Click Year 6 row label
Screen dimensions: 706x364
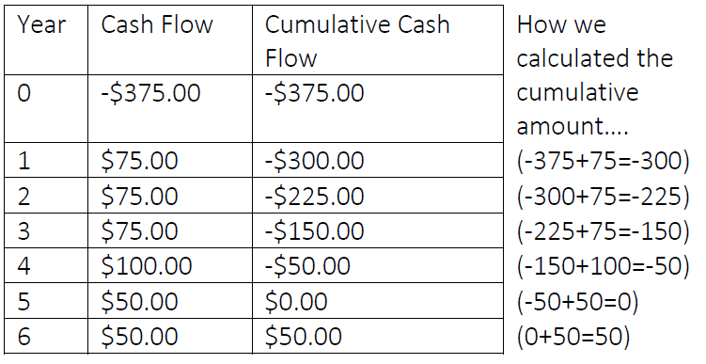click(x=46, y=336)
